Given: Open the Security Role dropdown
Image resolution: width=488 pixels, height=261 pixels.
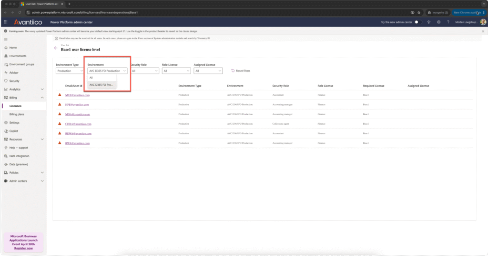Looking at the screenshot, I should [x=145, y=71].
